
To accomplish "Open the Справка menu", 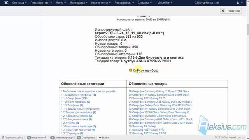I will [x=144, y=3].
